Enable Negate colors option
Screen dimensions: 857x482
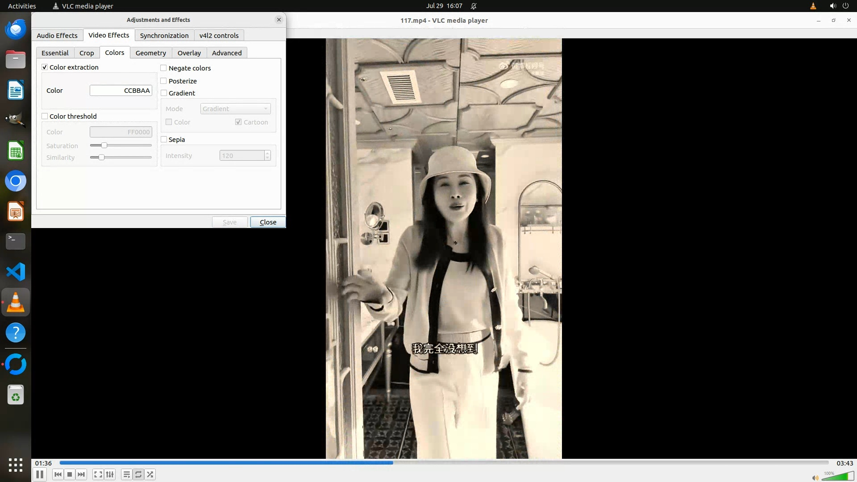tap(164, 68)
